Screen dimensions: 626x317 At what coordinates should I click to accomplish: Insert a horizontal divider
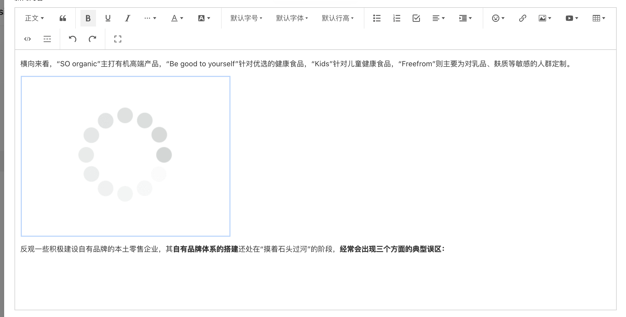[47, 39]
